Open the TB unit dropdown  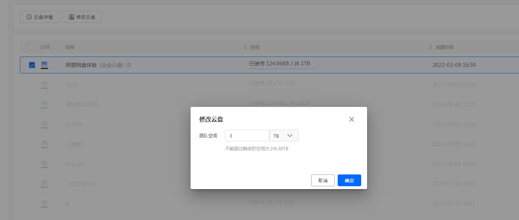point(284,136)
